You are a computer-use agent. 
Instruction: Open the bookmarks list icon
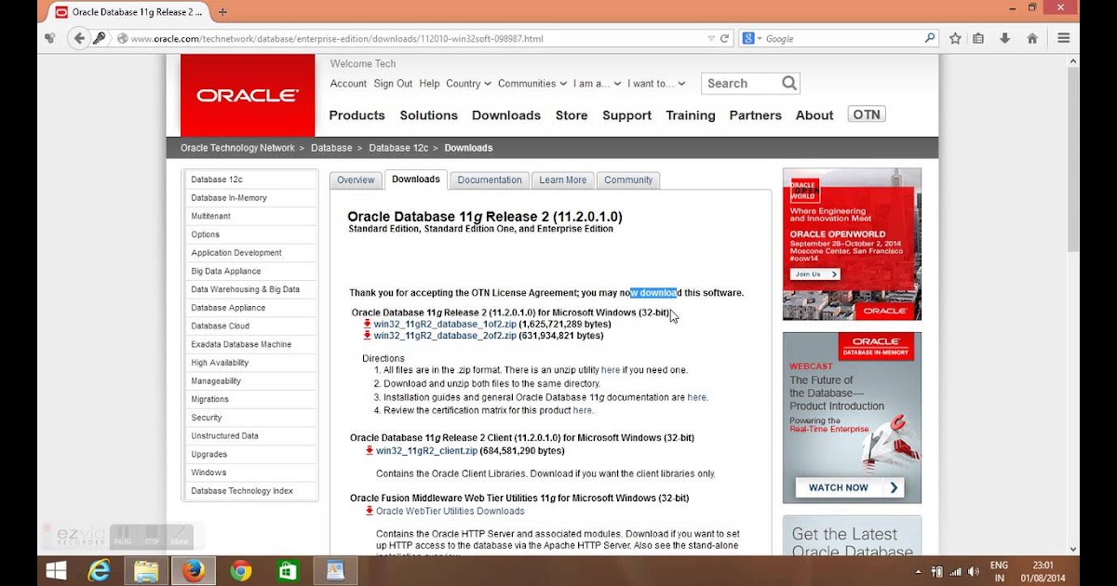pyautogui.click(x=978, y=38)
